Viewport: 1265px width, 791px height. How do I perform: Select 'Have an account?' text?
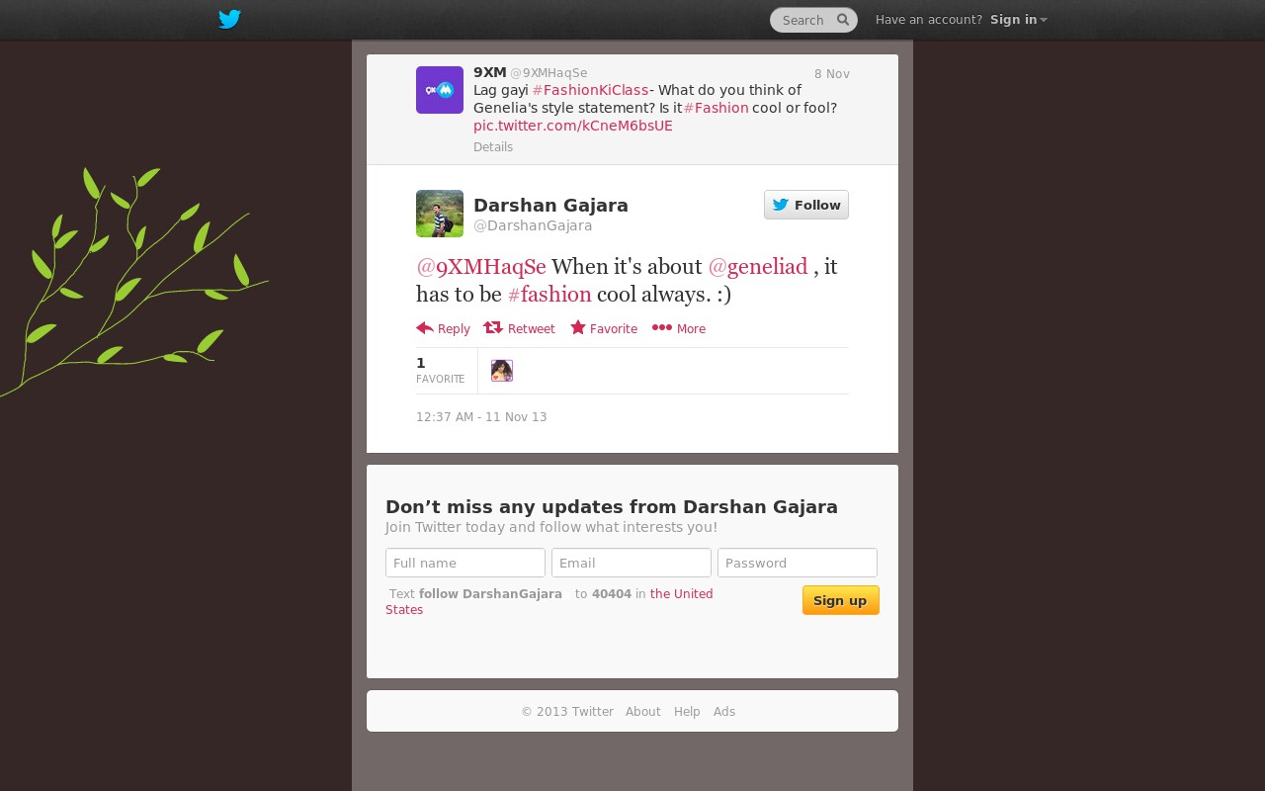929,20
